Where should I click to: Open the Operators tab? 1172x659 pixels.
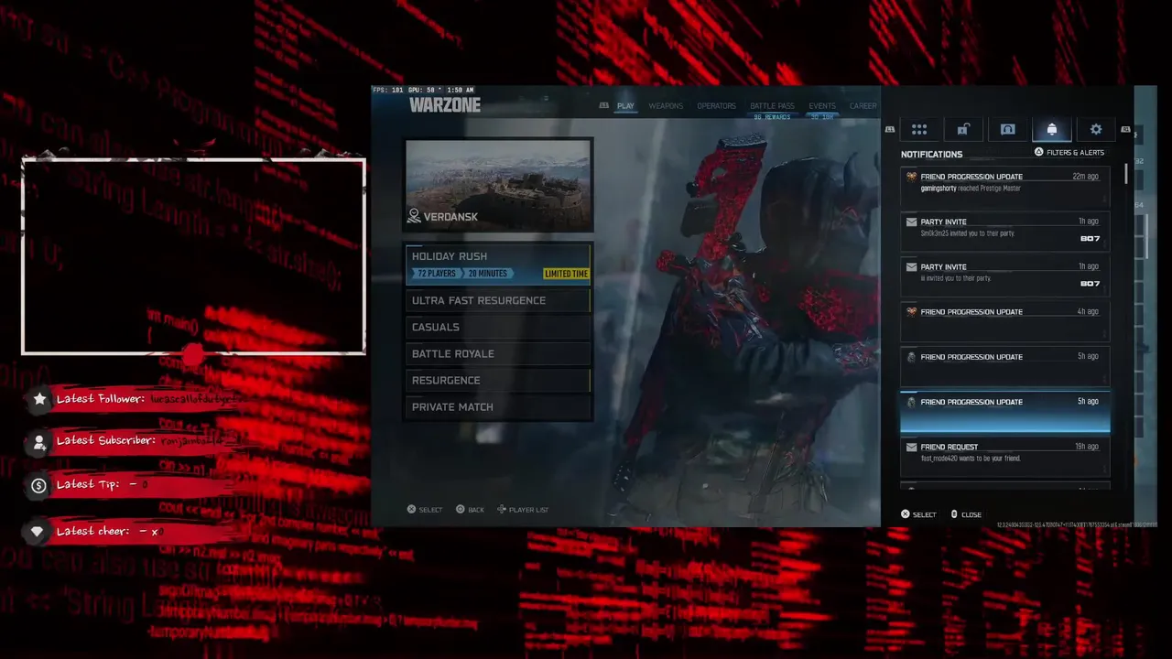click(x=716, y=106)
